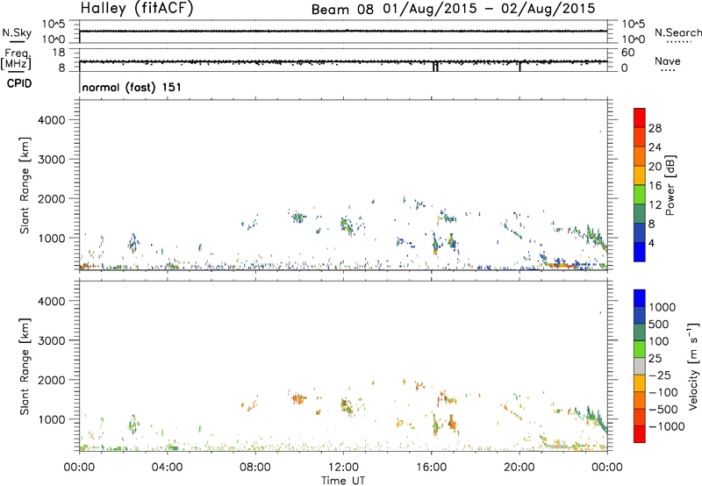
Task: Click the green 25–100 Velocity color segment
Action: click(640, 349)
